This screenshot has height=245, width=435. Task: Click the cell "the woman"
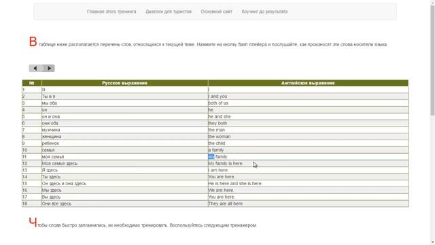pos(308,137)
